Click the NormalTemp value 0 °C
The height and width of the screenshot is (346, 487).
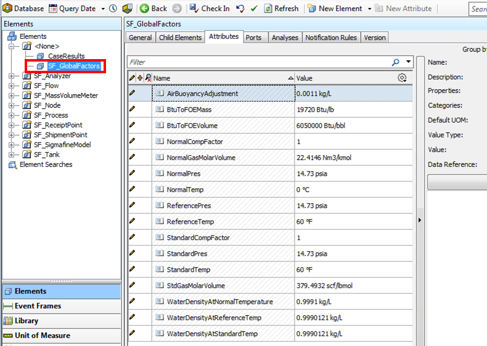click(x=303, y=190)
